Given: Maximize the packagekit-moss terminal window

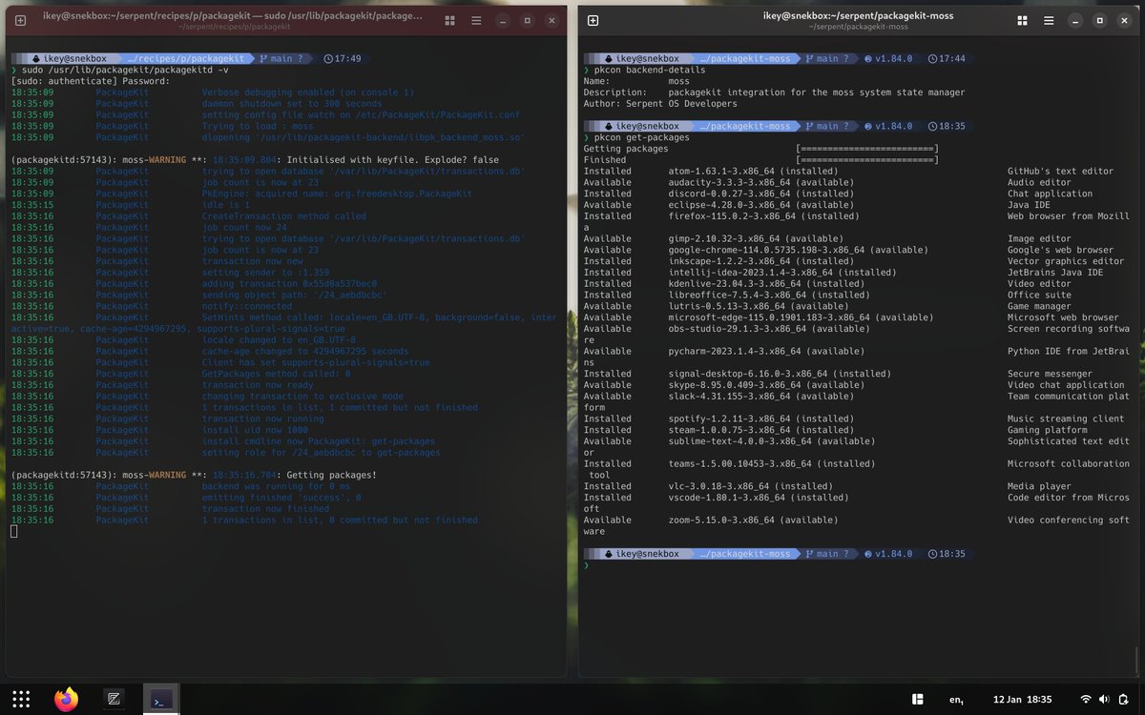Looking at the screenshot, I should click(x=1099, y=20).
